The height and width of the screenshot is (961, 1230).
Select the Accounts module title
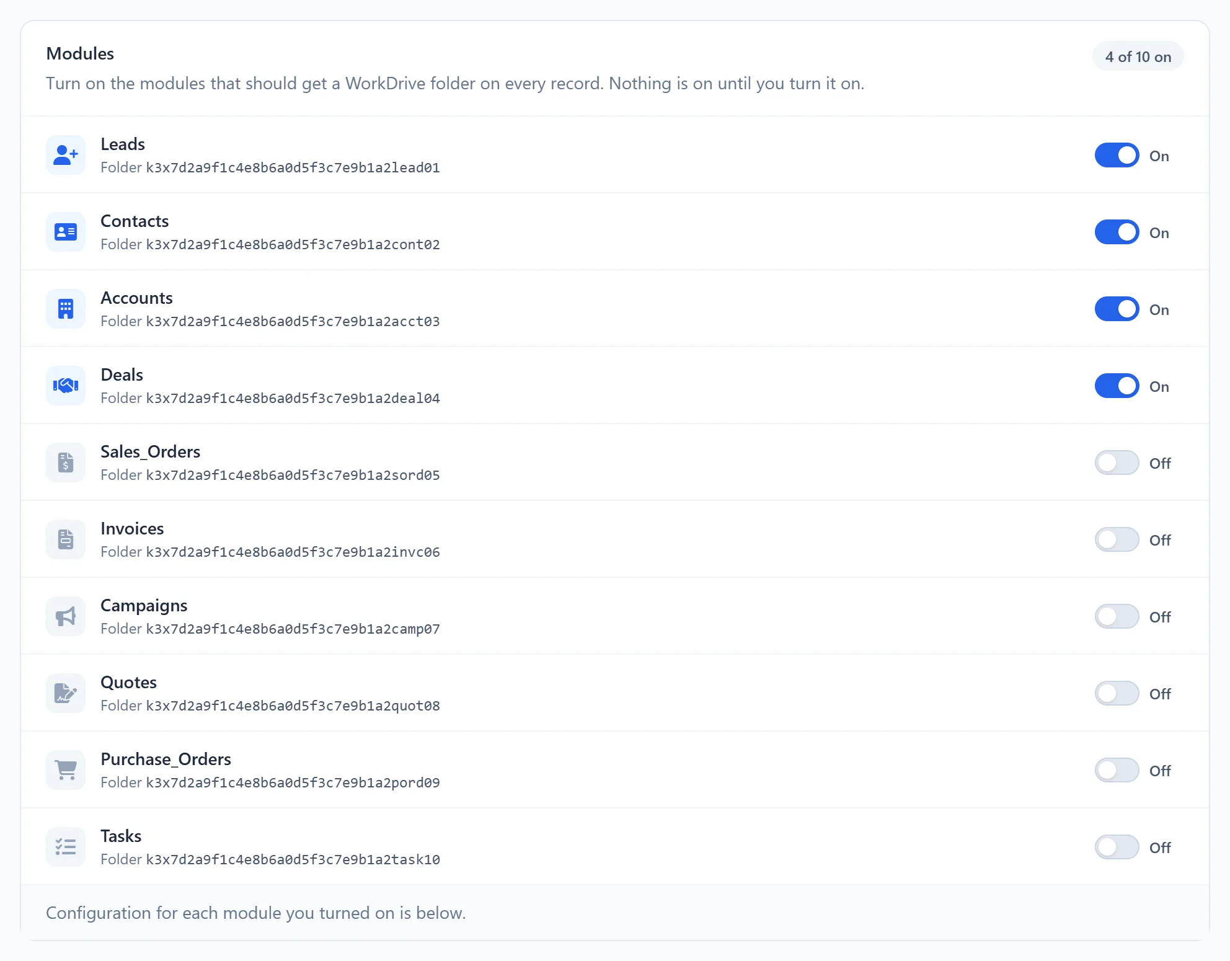[136, 298]
